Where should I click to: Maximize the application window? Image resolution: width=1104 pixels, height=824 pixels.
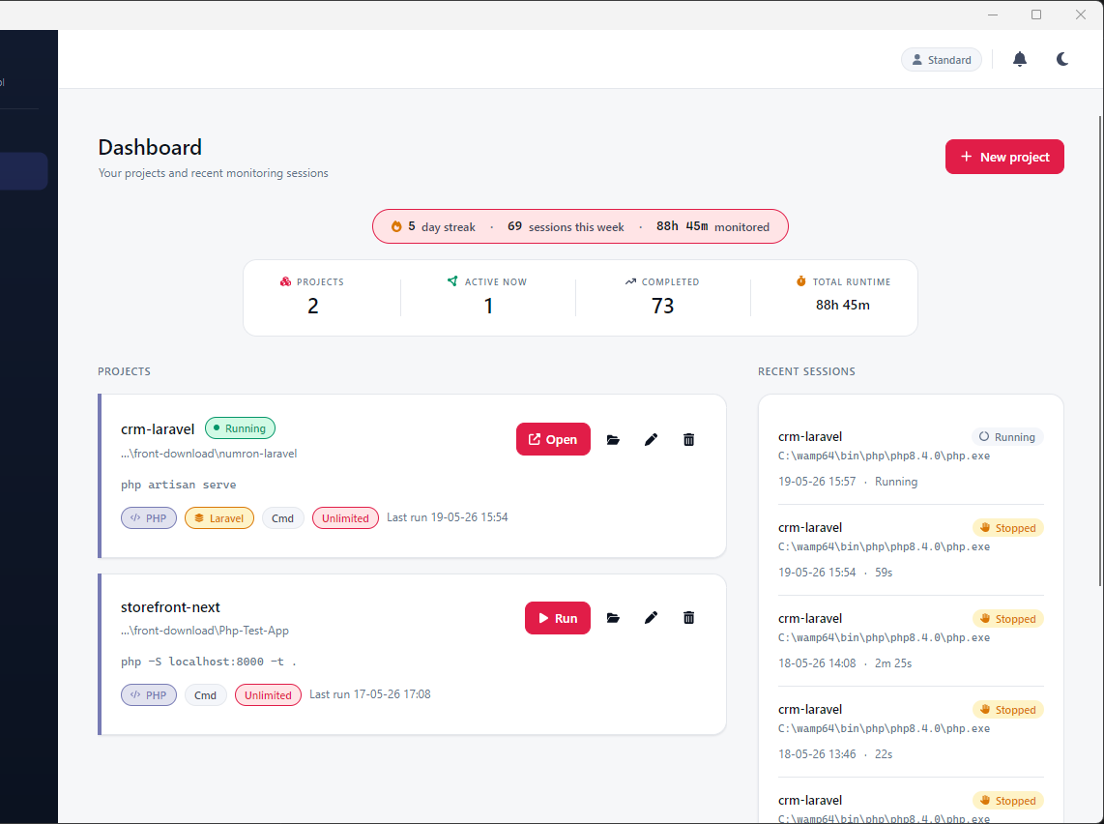pos(1036,15)
